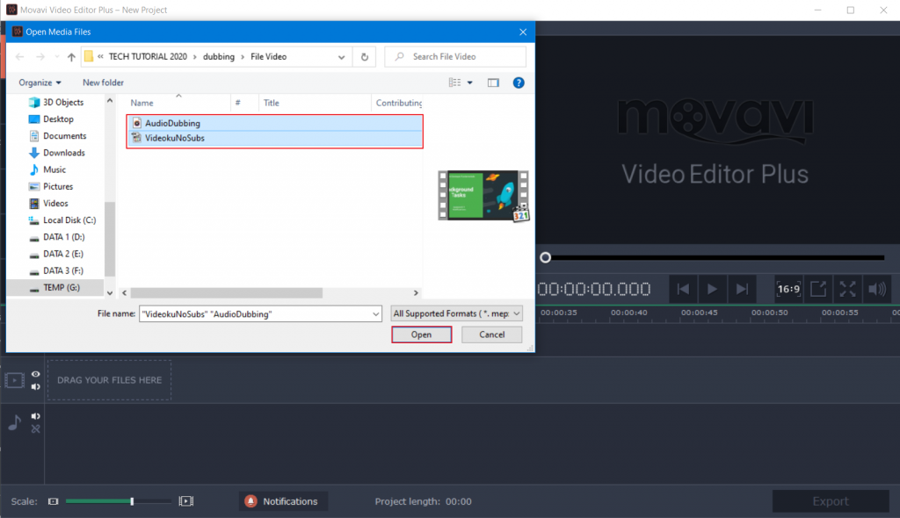Select the AudioDubbing file
The height and width of the screenshot is (518, 900).
(275, 123)
